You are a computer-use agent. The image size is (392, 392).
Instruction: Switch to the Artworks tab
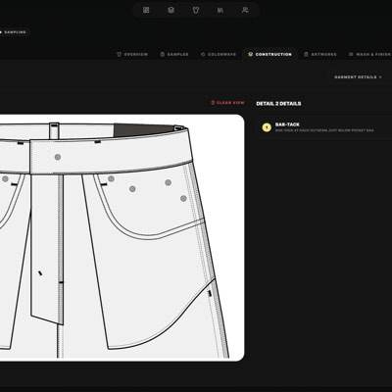[320, 54]
